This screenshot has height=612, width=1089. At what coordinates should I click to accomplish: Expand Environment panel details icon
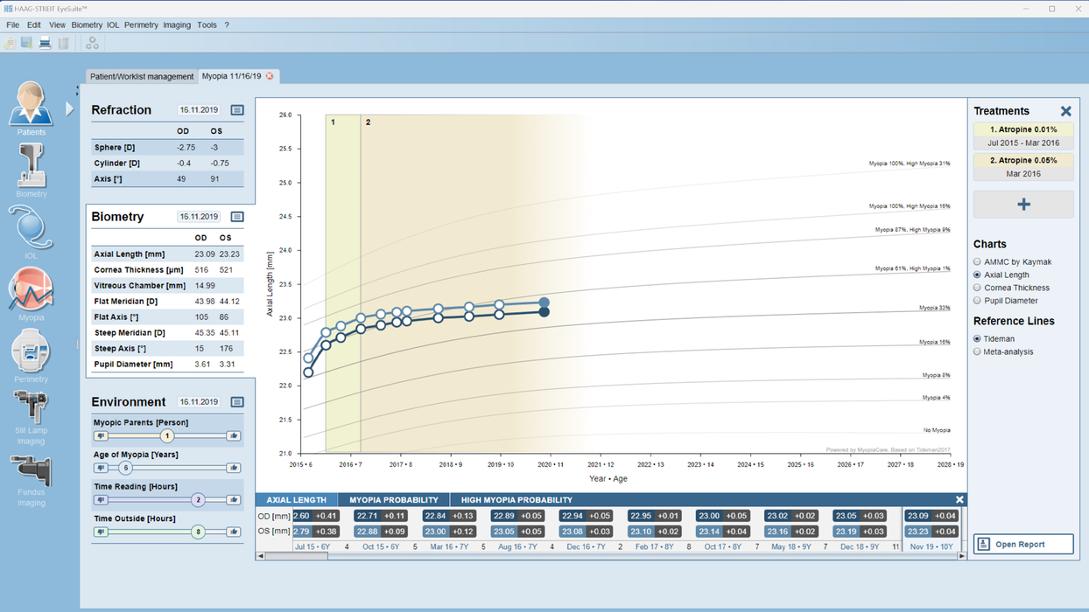point(237,402)
